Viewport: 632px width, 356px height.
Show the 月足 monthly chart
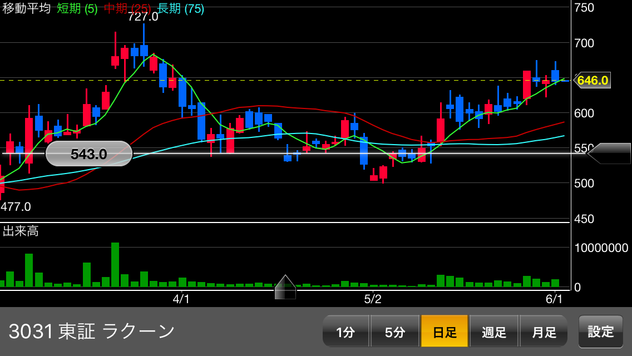pyautogui.click(x=544, y=332)
